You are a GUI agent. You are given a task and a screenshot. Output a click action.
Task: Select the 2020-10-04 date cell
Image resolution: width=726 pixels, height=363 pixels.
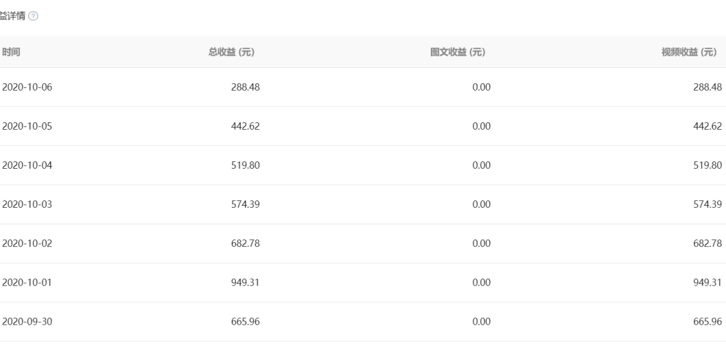pos(27,165)
